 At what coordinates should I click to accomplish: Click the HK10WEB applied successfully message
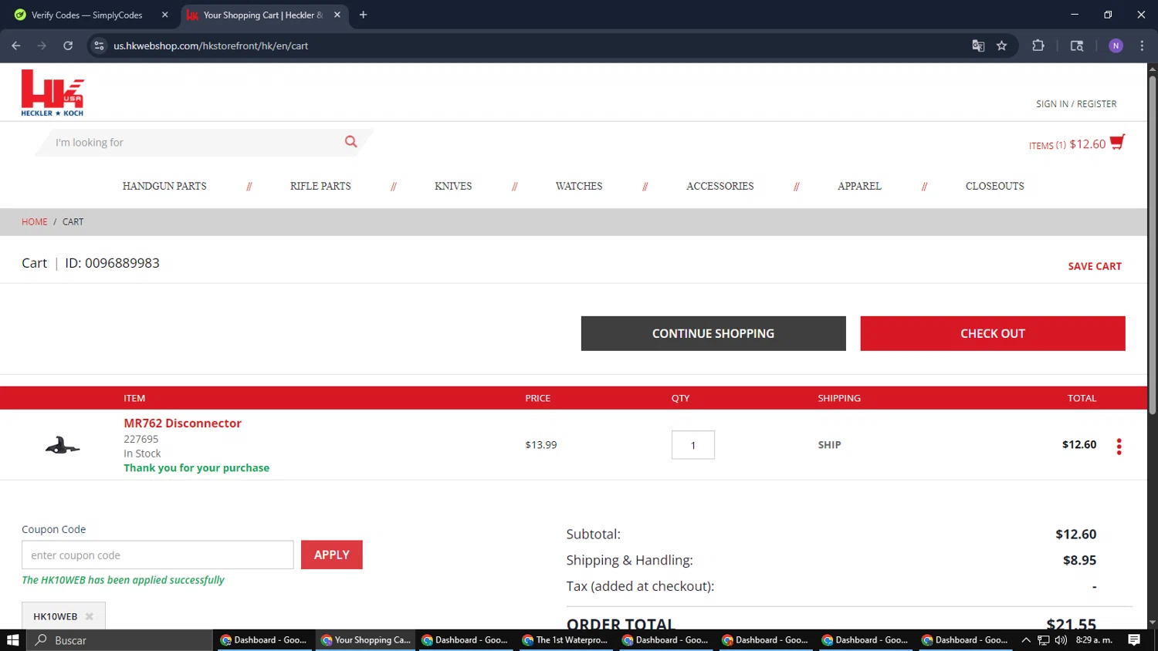[x=123, y=580]
